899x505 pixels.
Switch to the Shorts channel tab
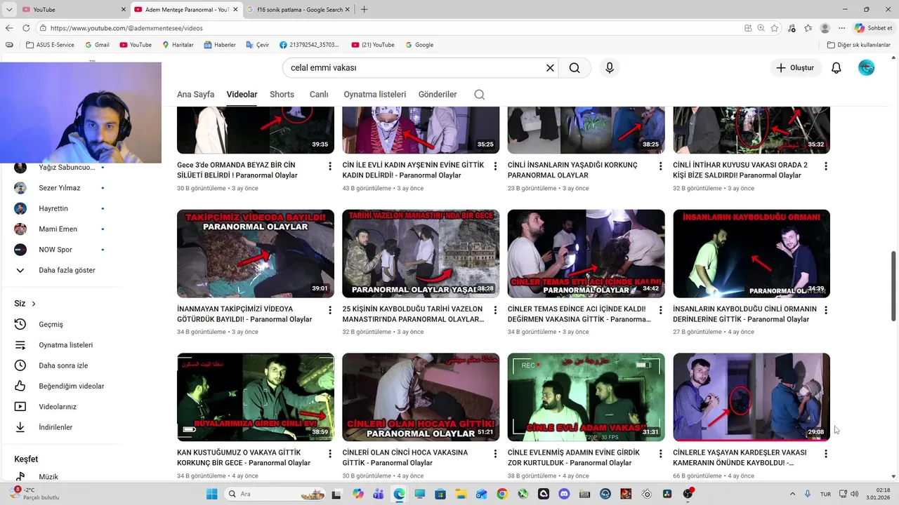[282, 95]
